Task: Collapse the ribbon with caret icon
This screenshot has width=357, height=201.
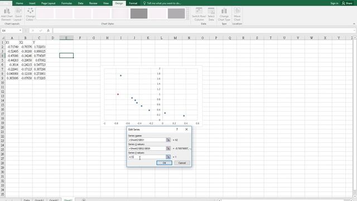Action: click(354, 23)
